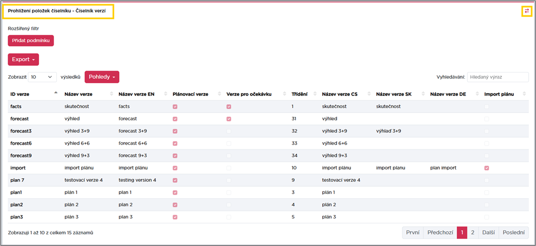Go to Poslední page
Image resolution: width=536 pixels, height=246 pixels.
514,233
